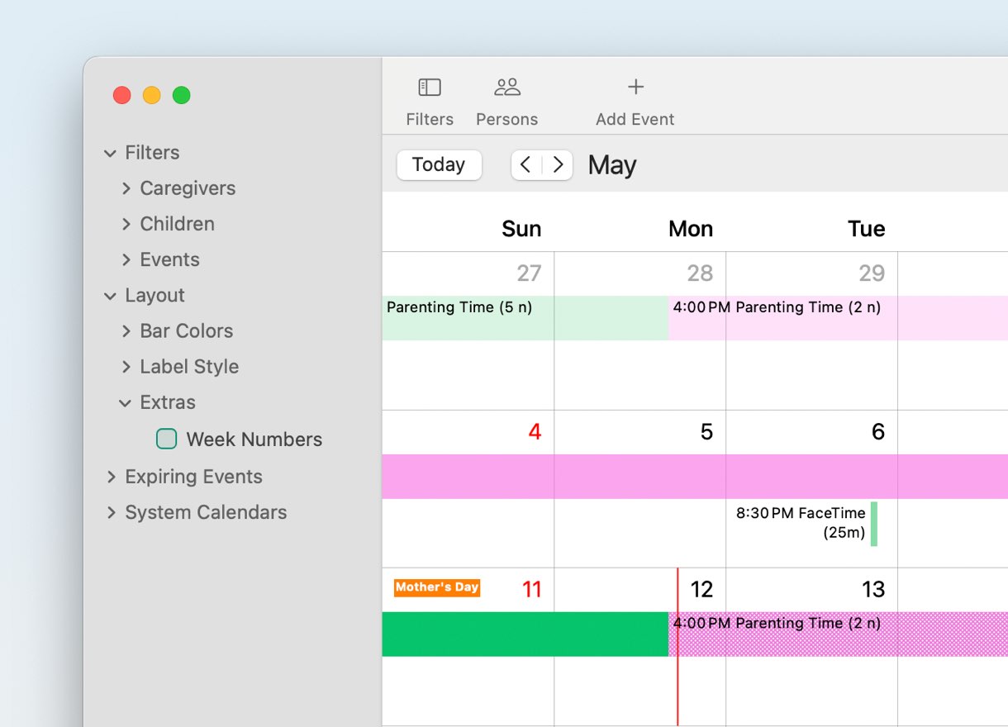Enable the Week Numbers checkbox
Viewport: 1008px width, 727px height.
pos(167,439)
